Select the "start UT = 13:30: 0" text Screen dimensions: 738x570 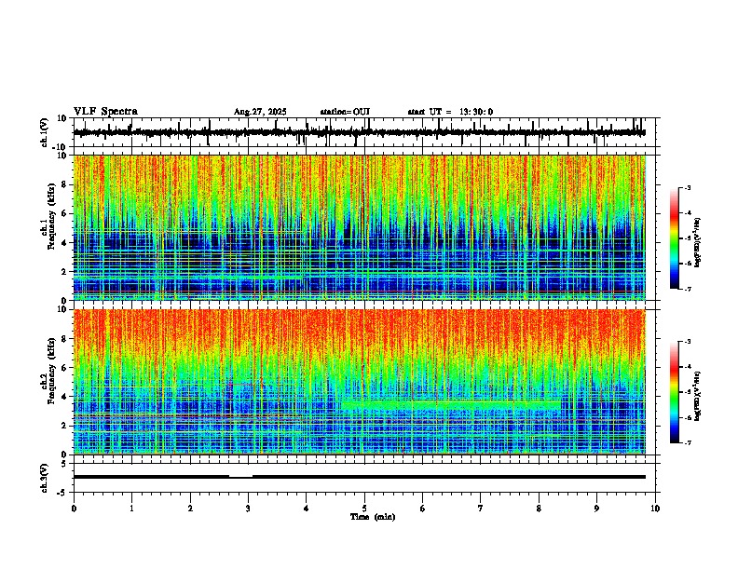point(450,112)
